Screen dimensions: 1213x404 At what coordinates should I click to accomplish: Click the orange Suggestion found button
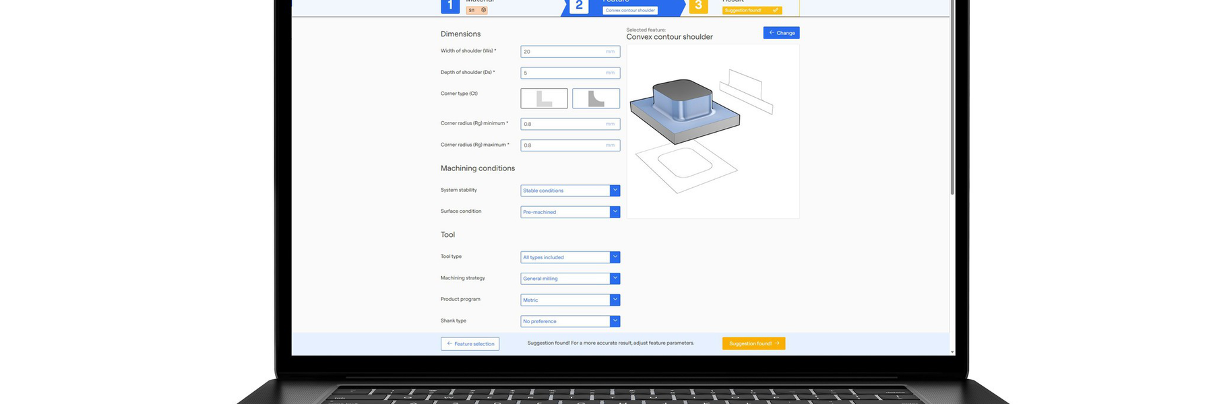[753, 343]
